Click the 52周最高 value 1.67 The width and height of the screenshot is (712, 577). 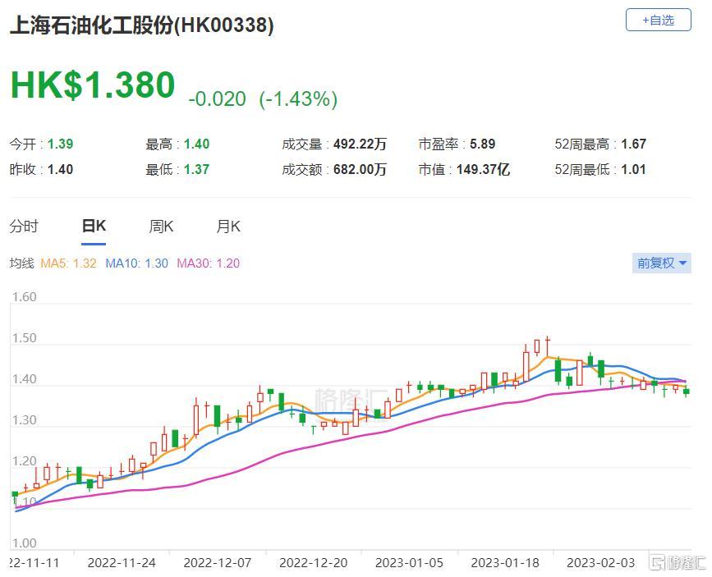[633, 144]
